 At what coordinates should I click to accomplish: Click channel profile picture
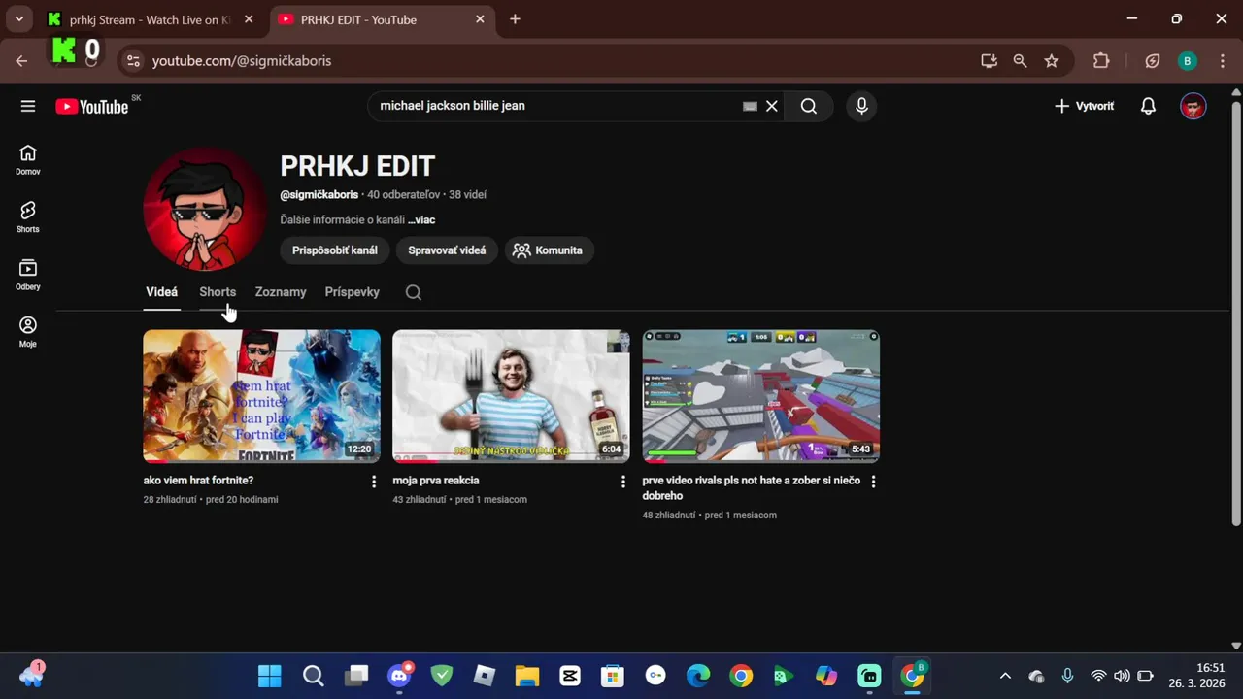[x=205, y=209]
